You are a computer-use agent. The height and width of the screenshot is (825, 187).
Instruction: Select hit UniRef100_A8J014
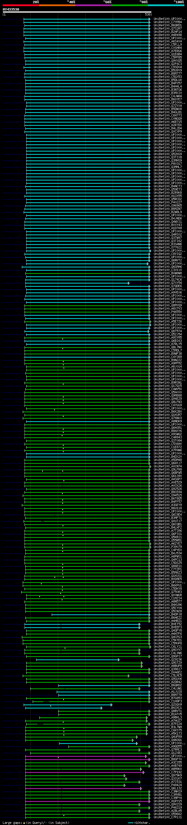coord(168,366)
